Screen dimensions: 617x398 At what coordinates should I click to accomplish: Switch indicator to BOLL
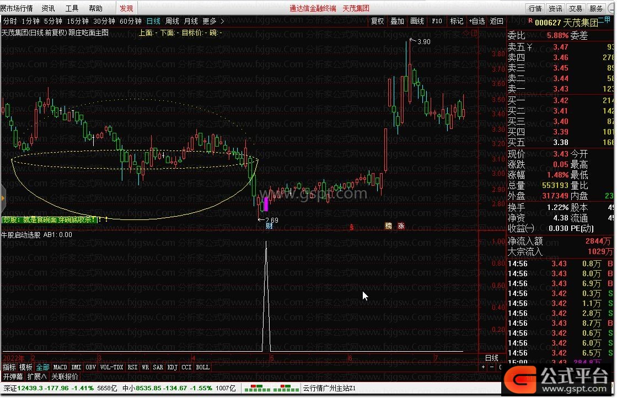203,367
